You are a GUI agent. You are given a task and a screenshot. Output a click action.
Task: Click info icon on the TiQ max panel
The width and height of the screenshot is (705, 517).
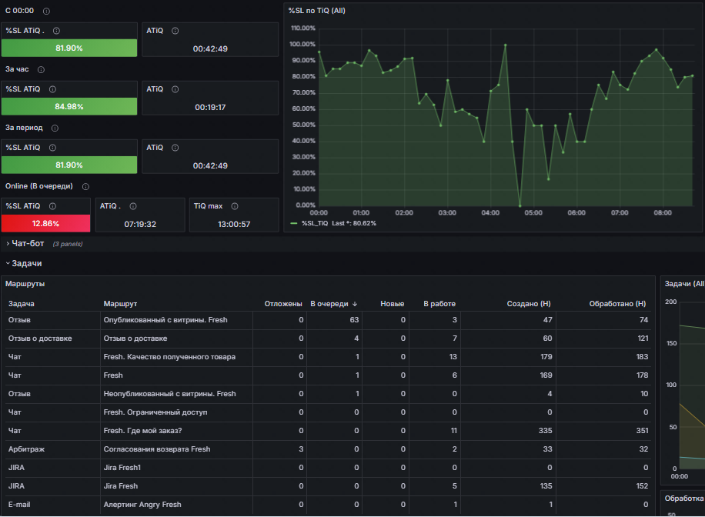tap(235, 206)
